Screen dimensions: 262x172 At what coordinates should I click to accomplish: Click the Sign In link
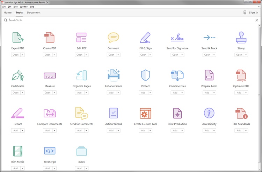[253, 13]
